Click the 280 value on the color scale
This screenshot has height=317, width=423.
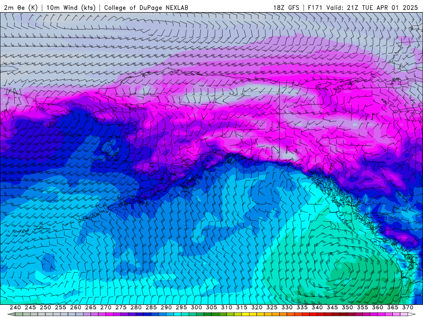pyautogui.click(x=136, y=307)
